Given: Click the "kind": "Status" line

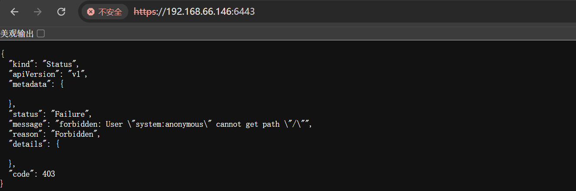Looking at the screenshot, I should point(43,64).
